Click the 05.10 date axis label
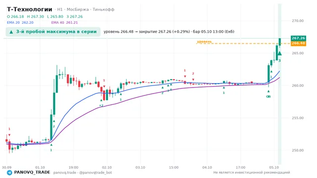Image resolution: width=317 pixels, height=178 pixels. (274, 168)
